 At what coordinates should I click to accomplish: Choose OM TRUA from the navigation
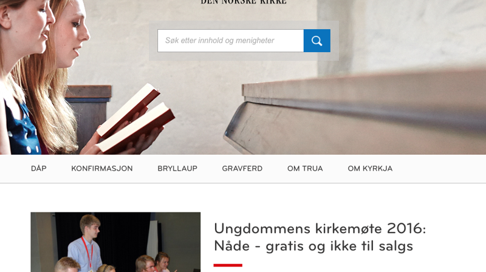(x=305, y=169)
